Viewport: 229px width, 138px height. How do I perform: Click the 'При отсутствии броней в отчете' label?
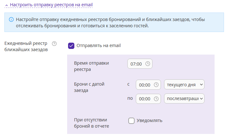coord(92,123)
